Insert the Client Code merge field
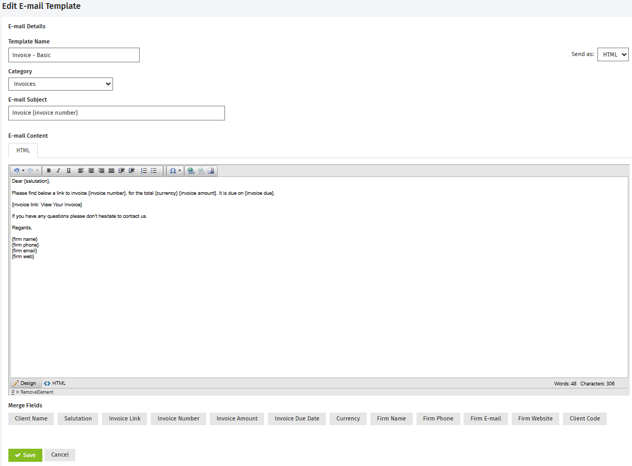 [585, 419]
